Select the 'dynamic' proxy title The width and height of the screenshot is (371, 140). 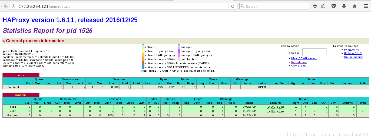pos(21,95)
